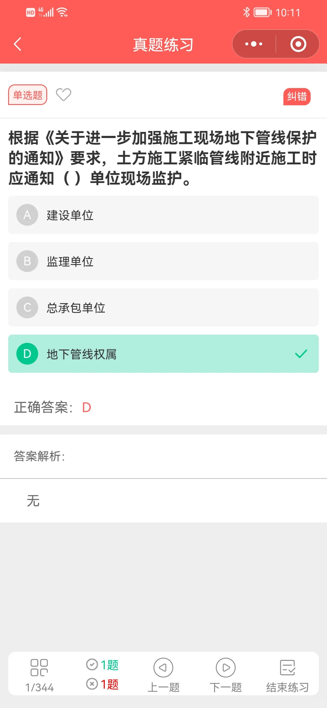Tap the 真题练习 page title
327x708 pixels.
click(163, 45)
